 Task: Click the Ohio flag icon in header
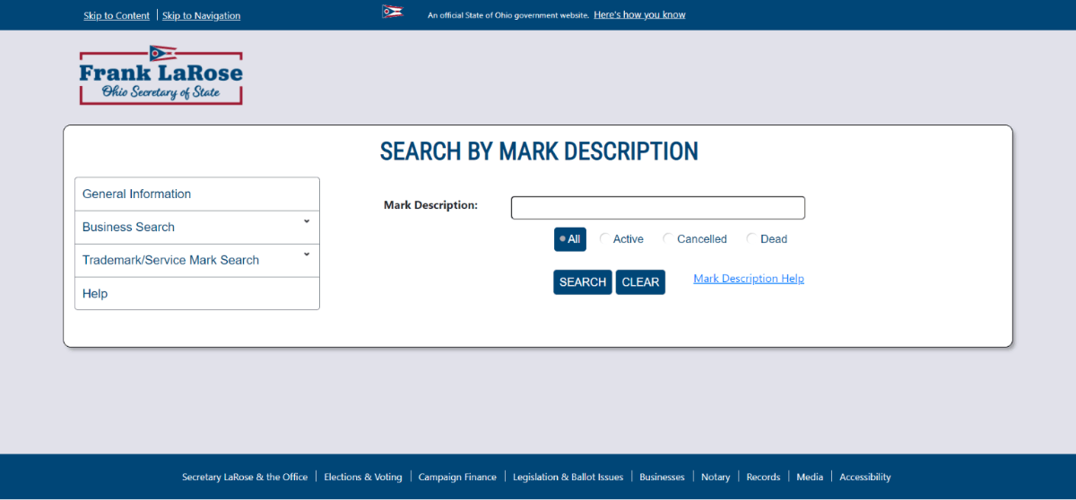(393, 13)
